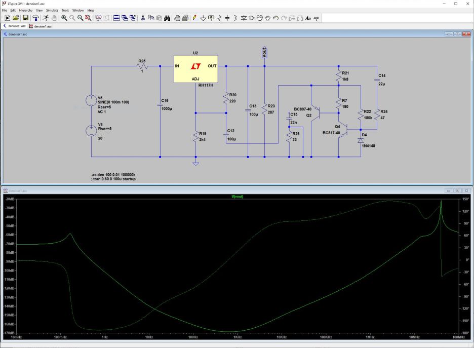Image resolution: width=474 pixels, height=348 pixels.
Task: Click the C16 1000µ capacitor value
Action: [167, 108]
